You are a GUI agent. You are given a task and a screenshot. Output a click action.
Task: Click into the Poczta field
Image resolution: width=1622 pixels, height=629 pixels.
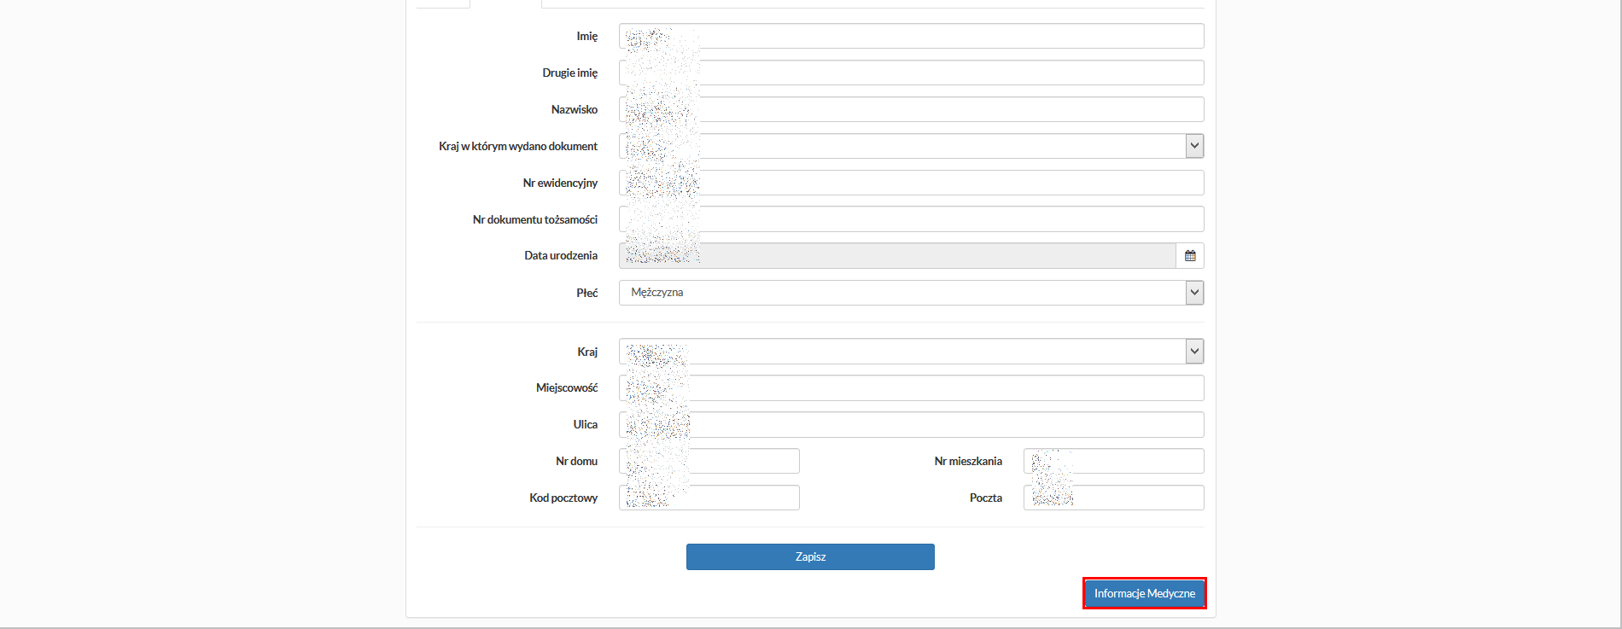pos(1135,498)
